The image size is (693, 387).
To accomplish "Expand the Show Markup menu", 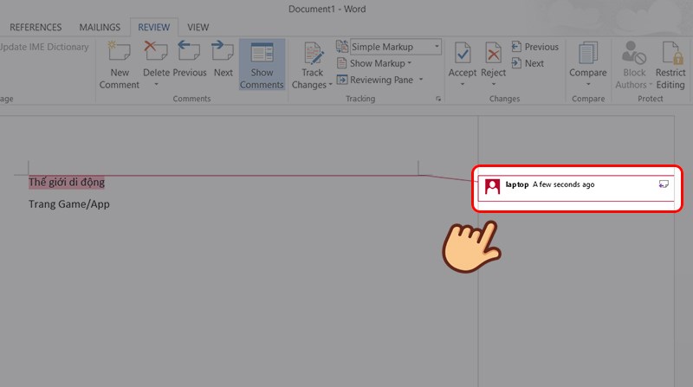I will point(374,63).
